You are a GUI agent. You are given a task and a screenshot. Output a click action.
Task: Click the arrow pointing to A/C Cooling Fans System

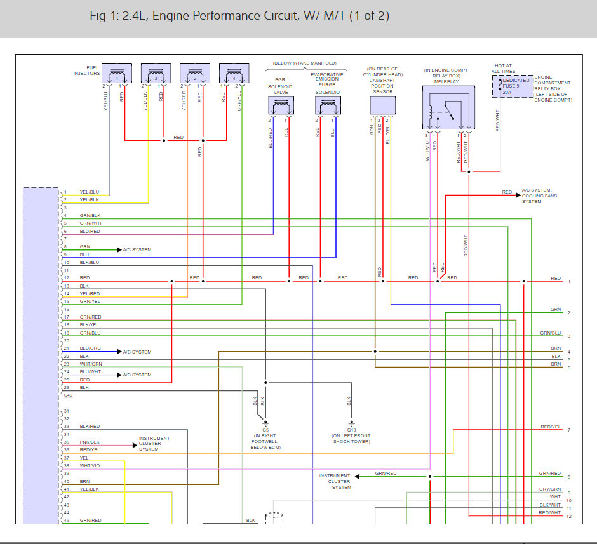518,195
